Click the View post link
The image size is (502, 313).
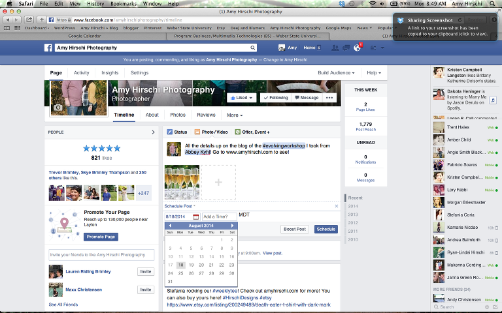273,253
